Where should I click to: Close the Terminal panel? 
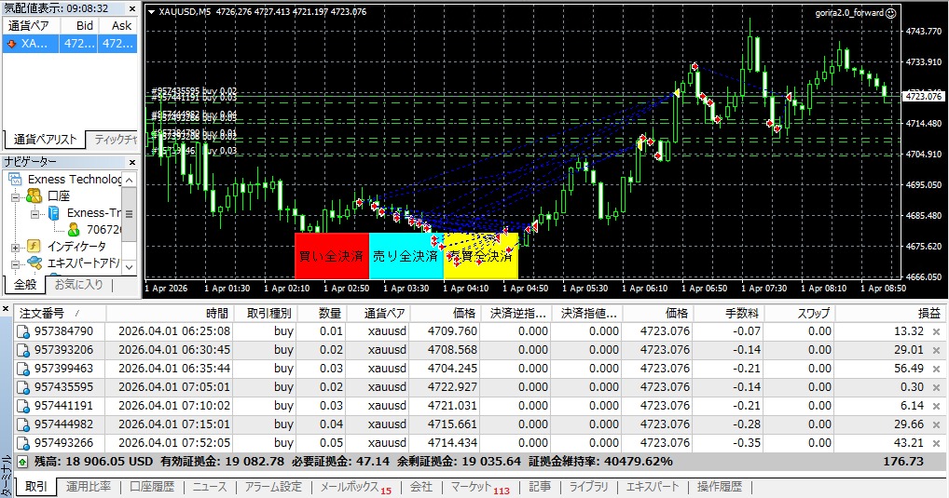[6, 309]
